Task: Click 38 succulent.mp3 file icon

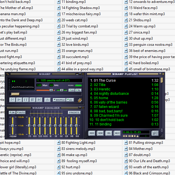Action: pyautogui.click(x=59, y=57)
